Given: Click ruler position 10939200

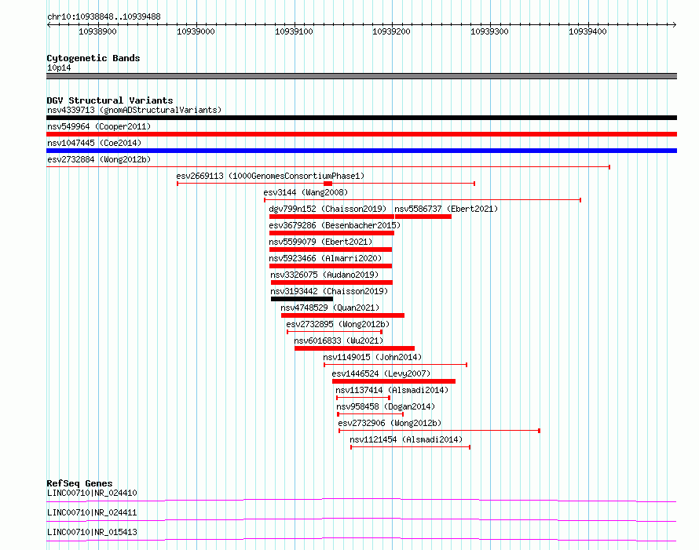Looking at the screenshot, I should (391, 31).
